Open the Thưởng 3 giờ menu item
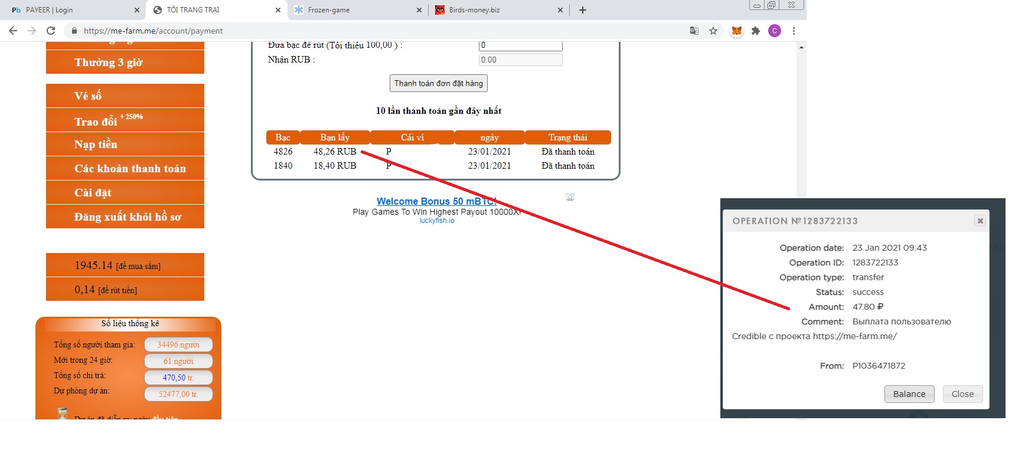 click(x=125, y=62)
